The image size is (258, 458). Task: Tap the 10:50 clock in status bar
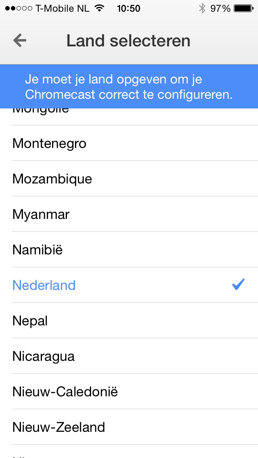(129, 8)
